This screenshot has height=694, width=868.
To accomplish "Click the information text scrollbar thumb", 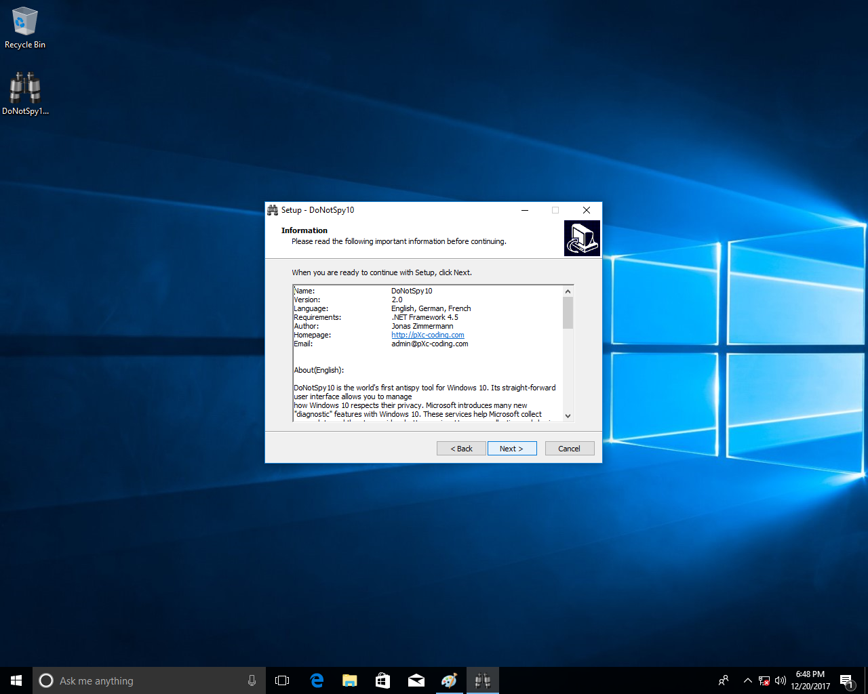I will click(x=568, y=312).
